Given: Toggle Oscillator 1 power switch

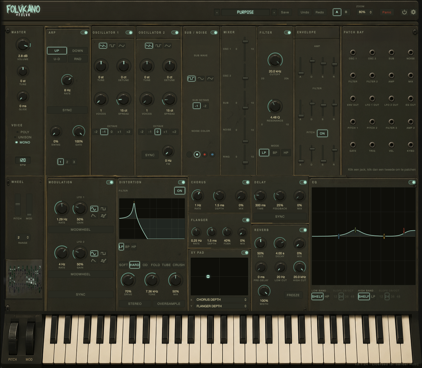Looking at the screenshot, I should pos(129,33).
